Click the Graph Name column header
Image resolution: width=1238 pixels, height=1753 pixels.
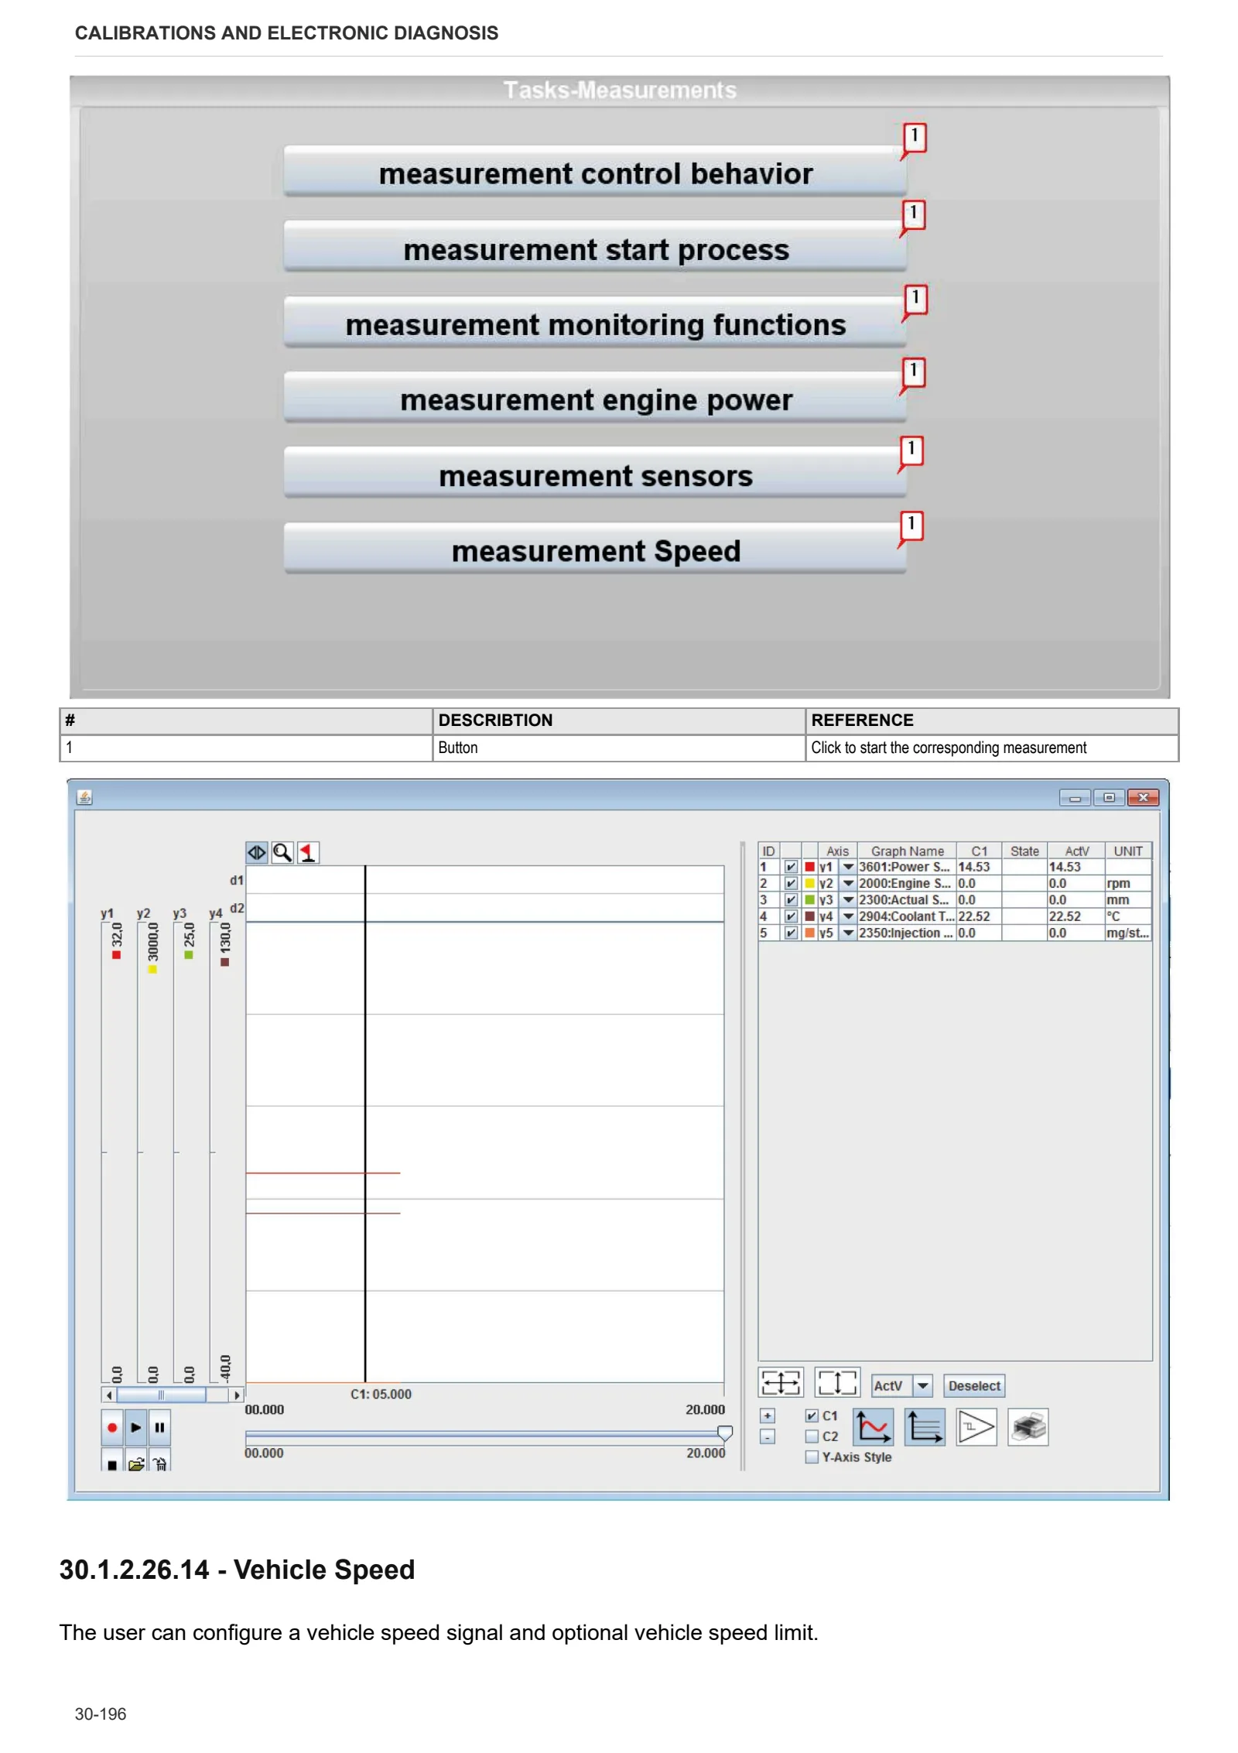tap(907, 851)
